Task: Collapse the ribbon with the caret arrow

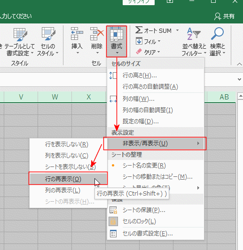Action: [239, 64]
